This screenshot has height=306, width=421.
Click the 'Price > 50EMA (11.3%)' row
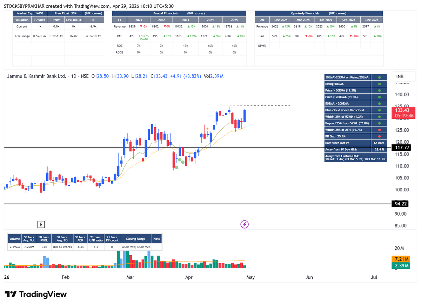coord(356,90)
